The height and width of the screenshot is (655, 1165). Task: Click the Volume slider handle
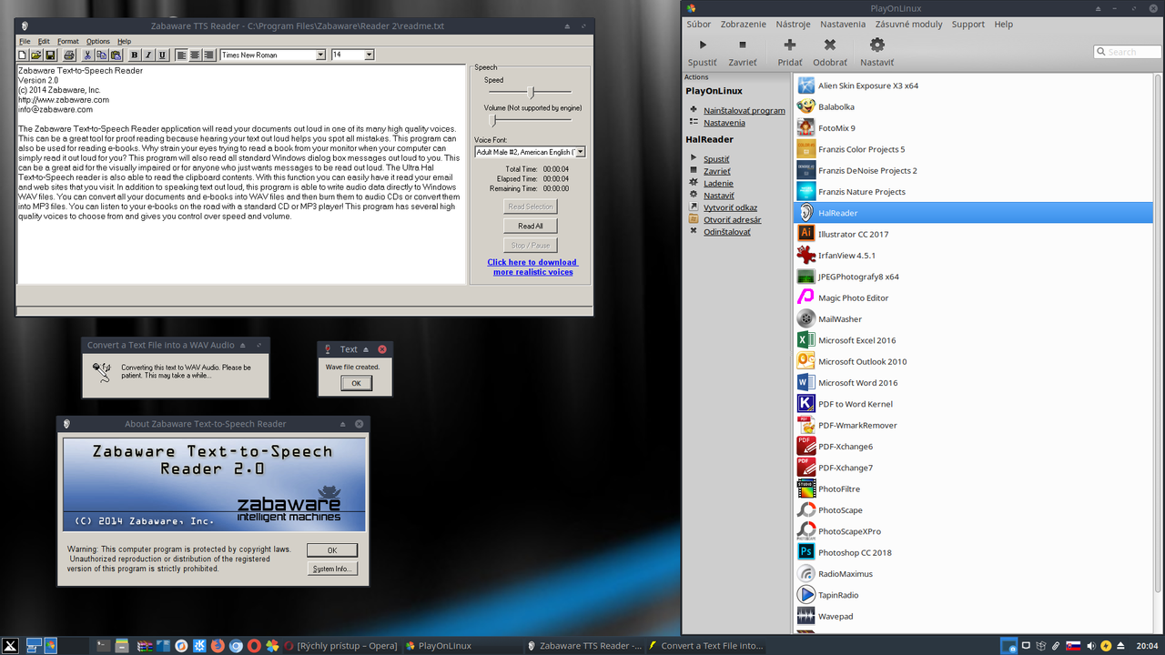point(492,119)
